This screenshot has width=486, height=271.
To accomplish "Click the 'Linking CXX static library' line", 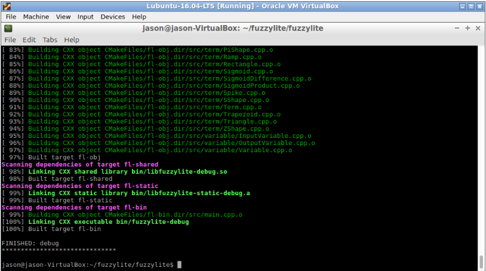I will click(126, 193).
